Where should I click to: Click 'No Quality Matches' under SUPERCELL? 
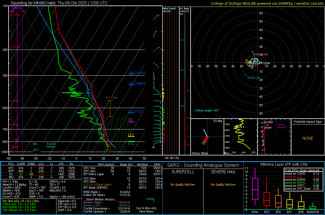183,185
